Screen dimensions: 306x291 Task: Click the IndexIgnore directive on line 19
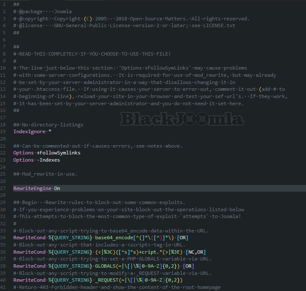[x=28, y=132]
